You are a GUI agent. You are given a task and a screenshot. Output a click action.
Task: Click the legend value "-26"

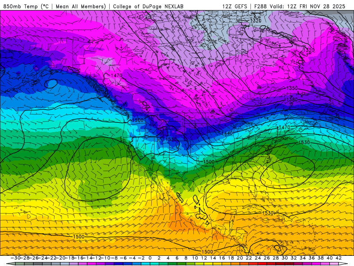[34, 258]
